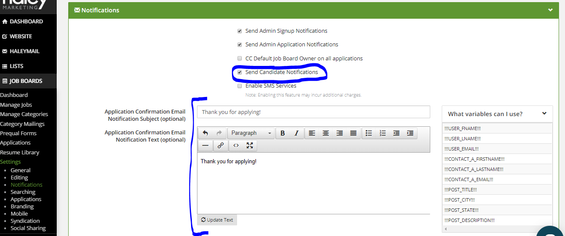565x236 pixels.
Task: Open General settings
Action: (20, 170)
